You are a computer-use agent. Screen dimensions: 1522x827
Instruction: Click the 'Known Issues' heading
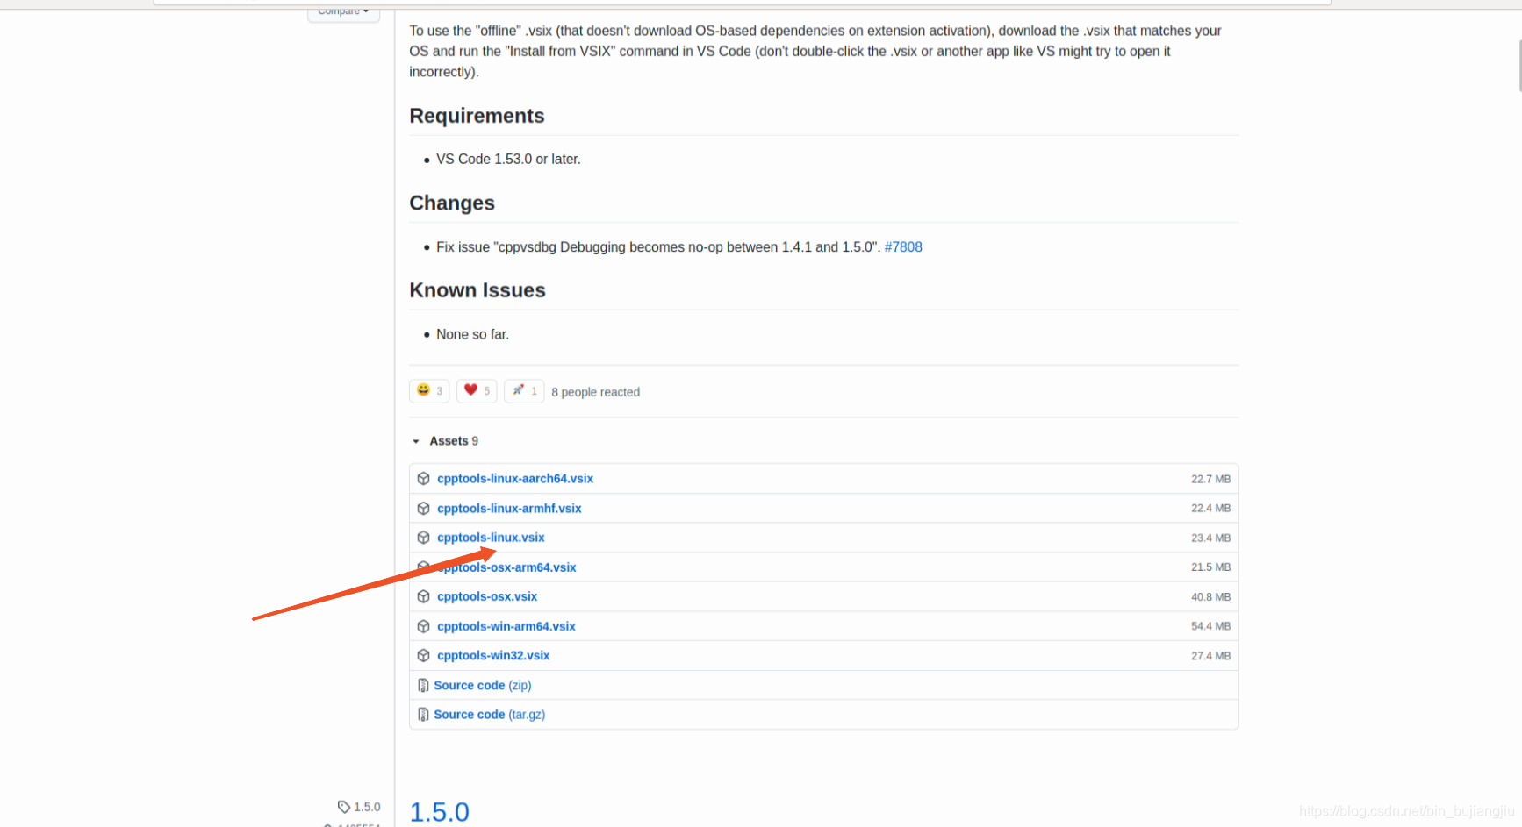477,290
